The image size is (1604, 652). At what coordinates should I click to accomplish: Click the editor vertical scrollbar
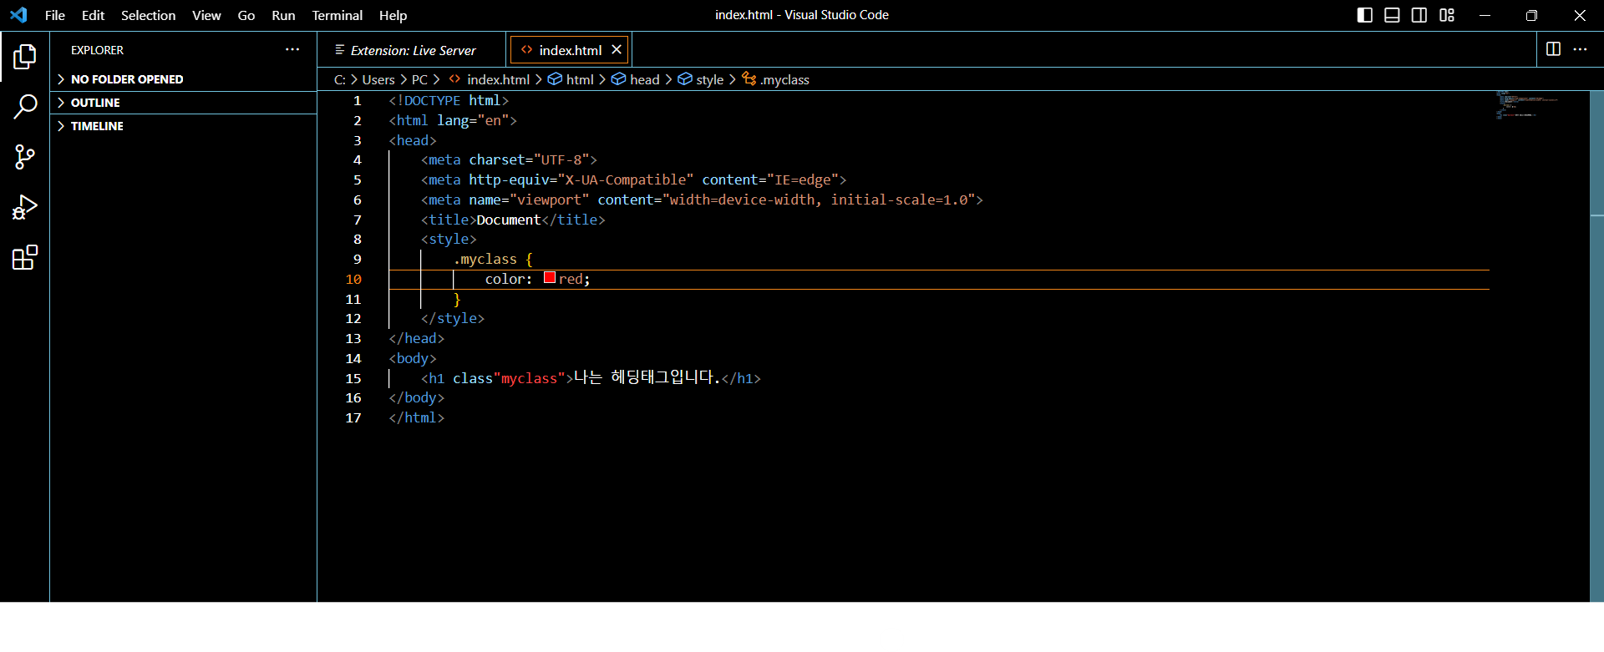click(1596, 346)
